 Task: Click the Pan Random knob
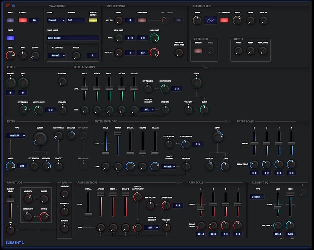[x=64, y=194]
